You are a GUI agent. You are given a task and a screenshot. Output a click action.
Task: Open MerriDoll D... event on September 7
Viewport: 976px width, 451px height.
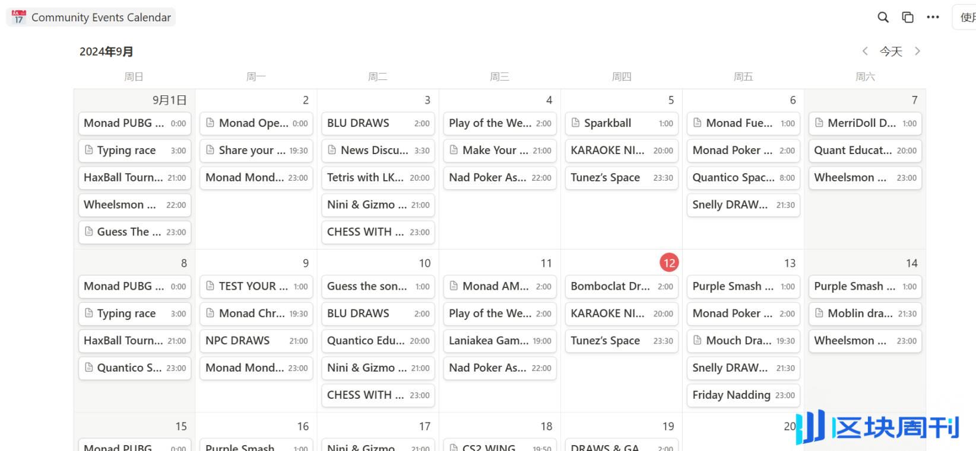(865, 123)
